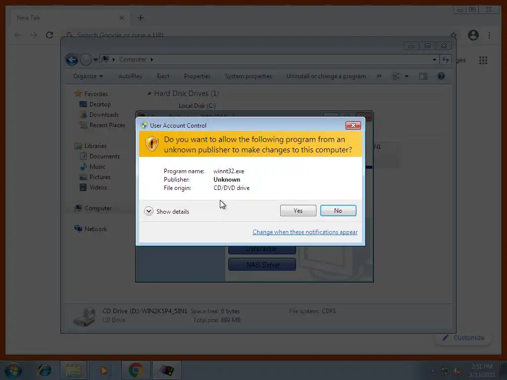Viewport: 507px width, 380px height.
Task: Open Chrome profile avatar icon
Action: pyautogui.click(x=473, y=35)
